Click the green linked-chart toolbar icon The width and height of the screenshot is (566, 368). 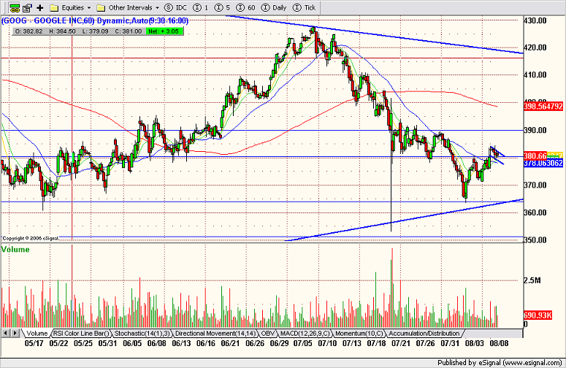(x=15, y=7)
